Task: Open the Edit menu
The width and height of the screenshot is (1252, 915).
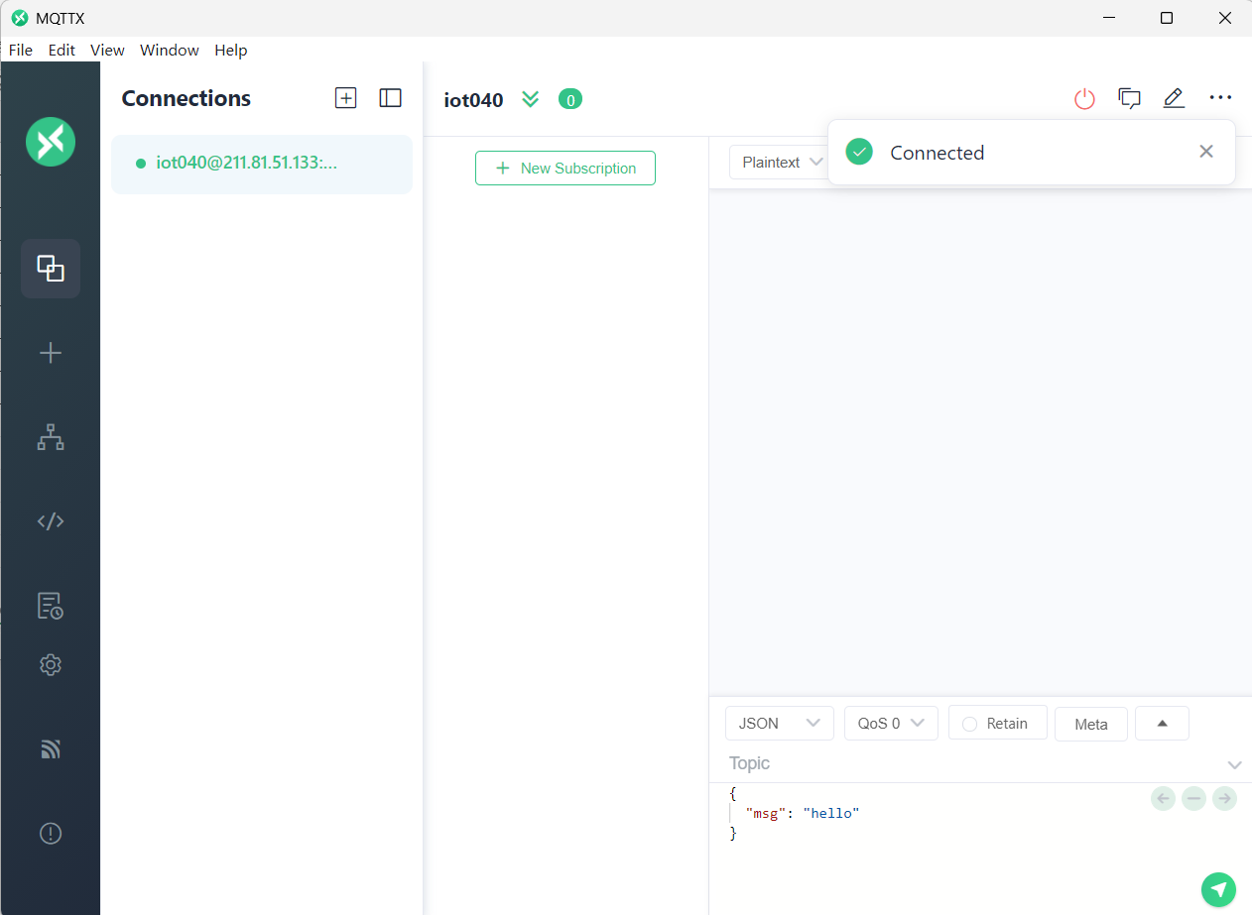Action: point(62,50)
